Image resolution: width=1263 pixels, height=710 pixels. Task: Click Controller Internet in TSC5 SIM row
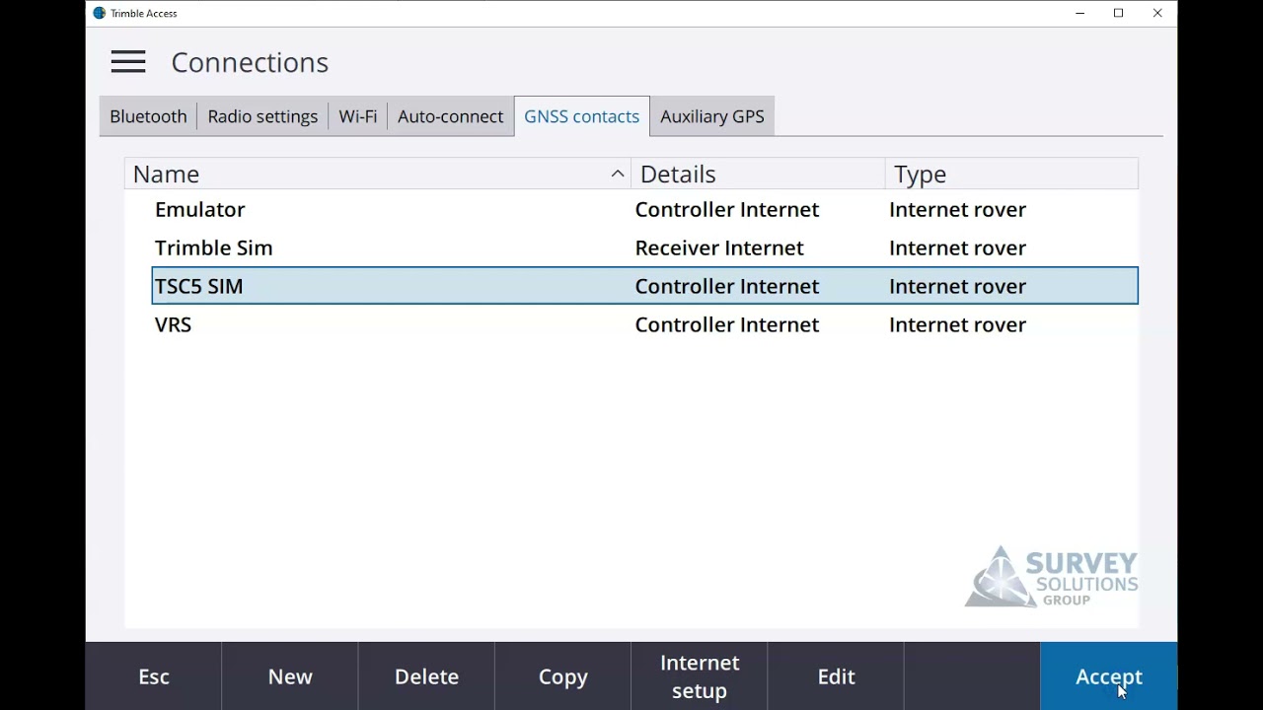click(727, 286)
